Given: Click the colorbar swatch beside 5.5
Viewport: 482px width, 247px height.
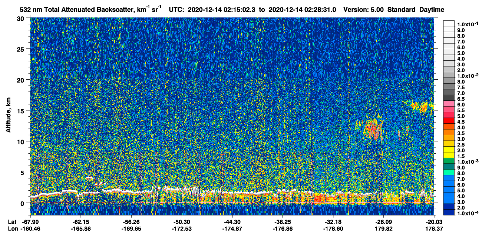Looking at the screenshot, I should [x=449, y=110].
